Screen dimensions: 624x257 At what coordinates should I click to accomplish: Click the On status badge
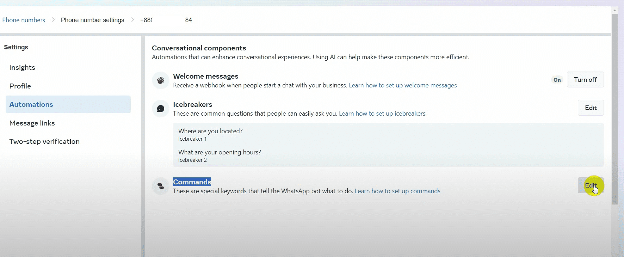point(557,80)
